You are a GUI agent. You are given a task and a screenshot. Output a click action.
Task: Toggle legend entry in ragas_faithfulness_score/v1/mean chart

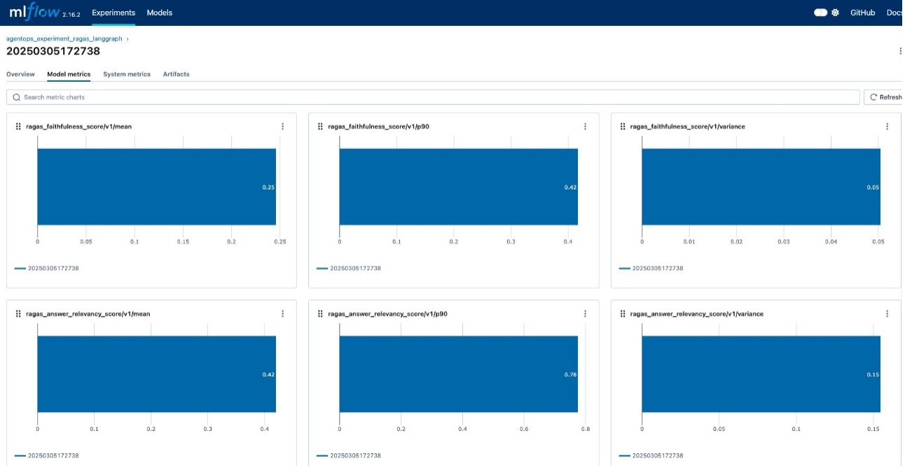[46, 268]
